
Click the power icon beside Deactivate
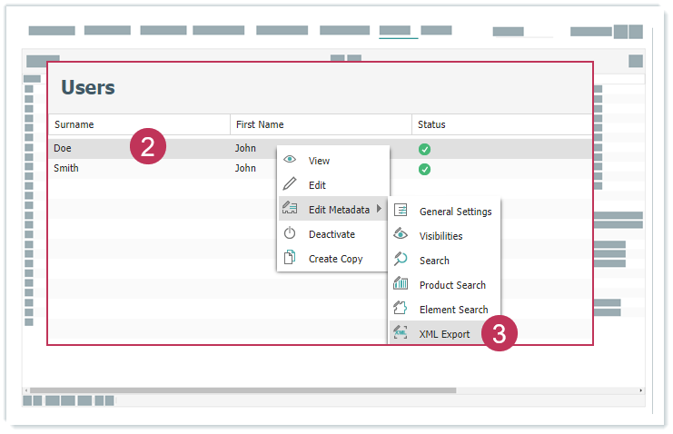[290, 233]
